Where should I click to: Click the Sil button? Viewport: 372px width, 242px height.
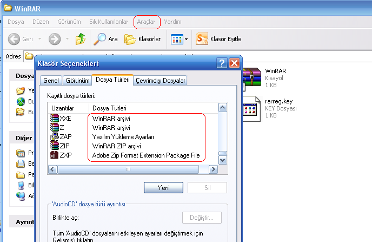207,188
